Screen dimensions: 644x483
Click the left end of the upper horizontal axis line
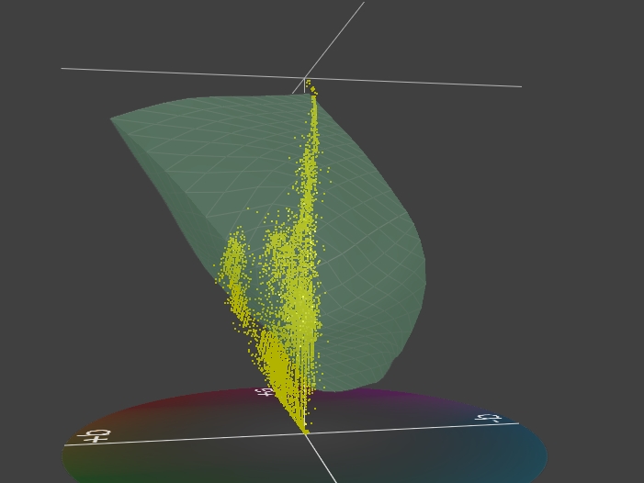[x=62, y=68]
